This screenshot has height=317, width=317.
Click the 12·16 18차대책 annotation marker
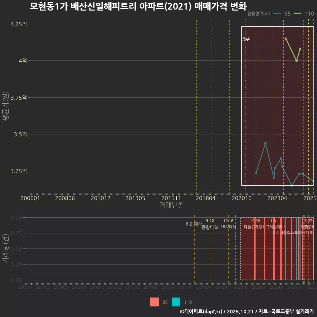click(x=229, y=225)
